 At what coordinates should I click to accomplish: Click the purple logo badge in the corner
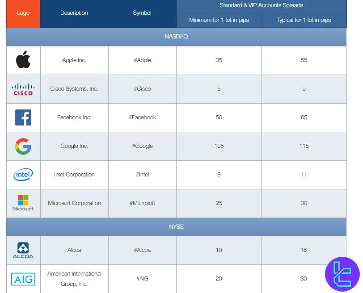tap(342, 274)
